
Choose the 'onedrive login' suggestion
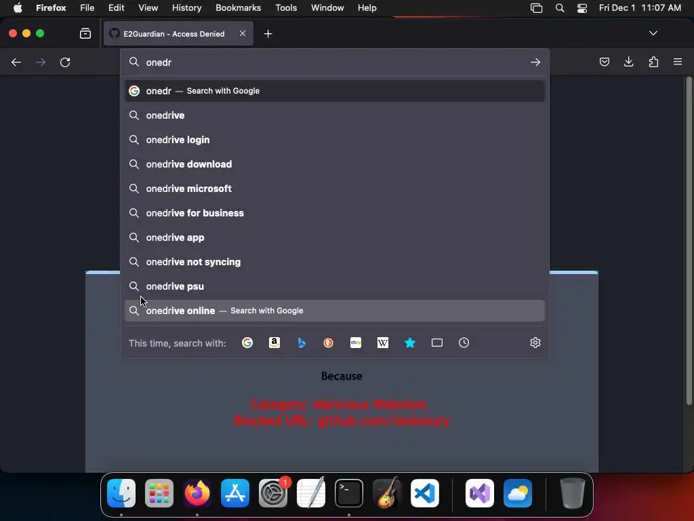(335, 140)
